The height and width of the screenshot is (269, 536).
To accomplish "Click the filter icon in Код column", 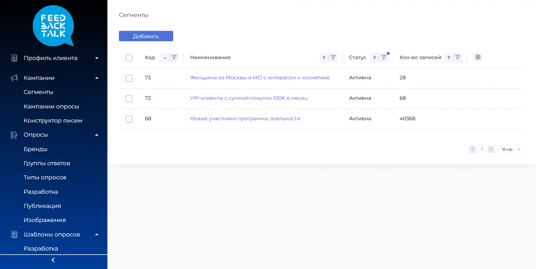I will [x=174, y=58].
